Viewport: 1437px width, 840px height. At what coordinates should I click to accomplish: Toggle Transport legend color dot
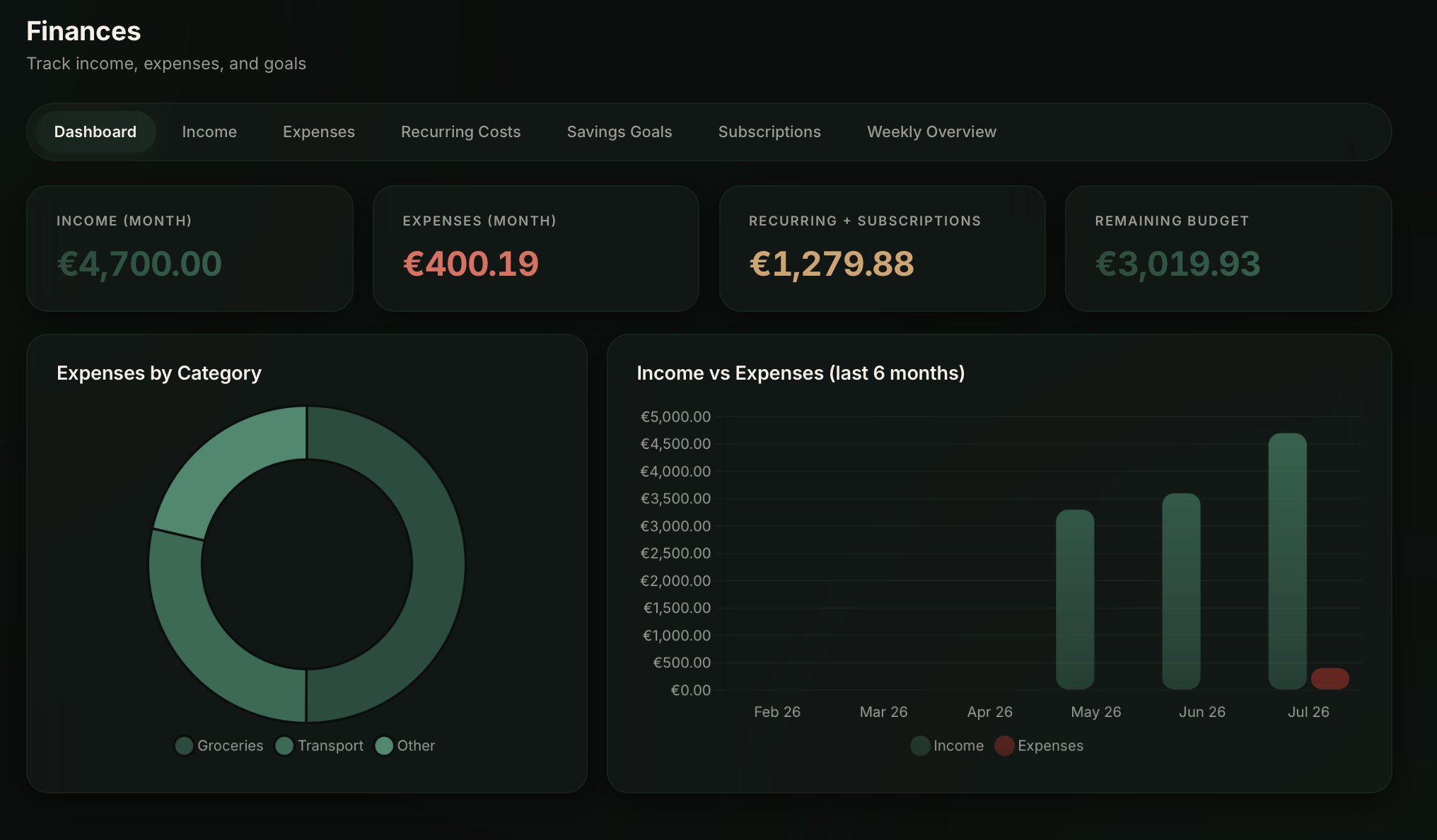(x=284, y=746)
